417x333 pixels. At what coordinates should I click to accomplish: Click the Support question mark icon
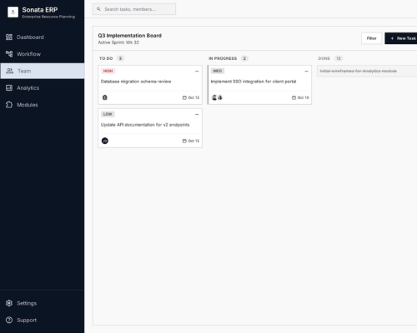point(9,320)
